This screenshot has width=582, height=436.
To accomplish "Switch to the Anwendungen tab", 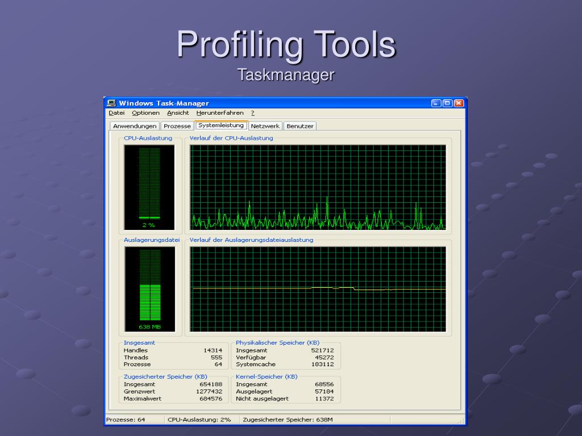I will (x=135, y=126).
